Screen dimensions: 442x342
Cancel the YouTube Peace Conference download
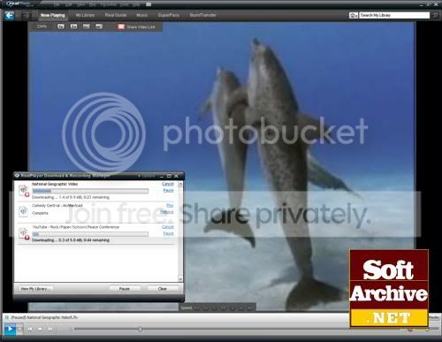point(168,227)
